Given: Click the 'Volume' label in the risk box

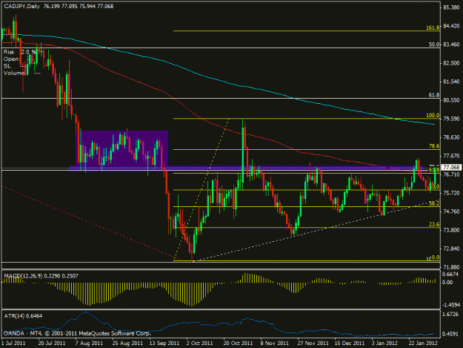Looking at the screenshot, I should coord(13,73).
